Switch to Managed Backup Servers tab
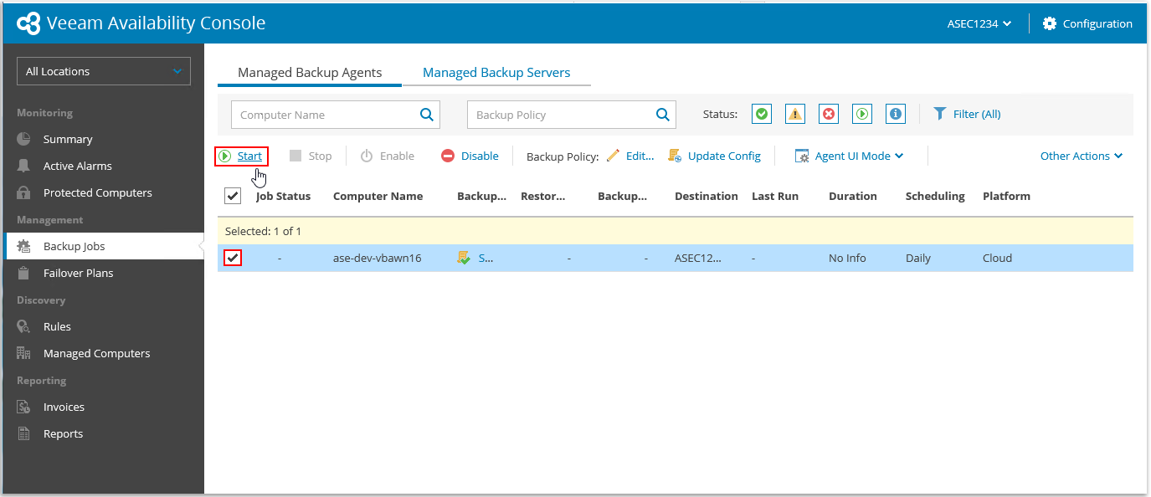The width and height of the screenshot is (1151, 497). click(x=496, y=73)
